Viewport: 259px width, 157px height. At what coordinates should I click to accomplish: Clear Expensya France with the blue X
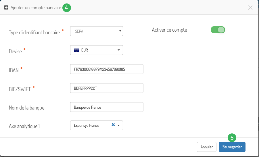(x=113, y=125)
